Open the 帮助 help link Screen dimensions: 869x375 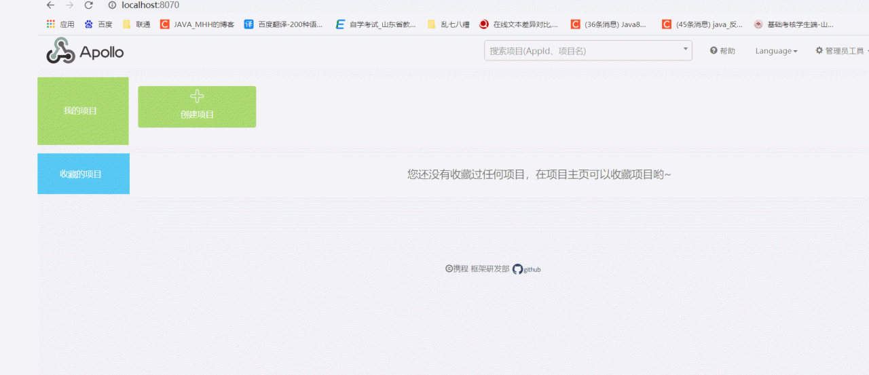722,51
